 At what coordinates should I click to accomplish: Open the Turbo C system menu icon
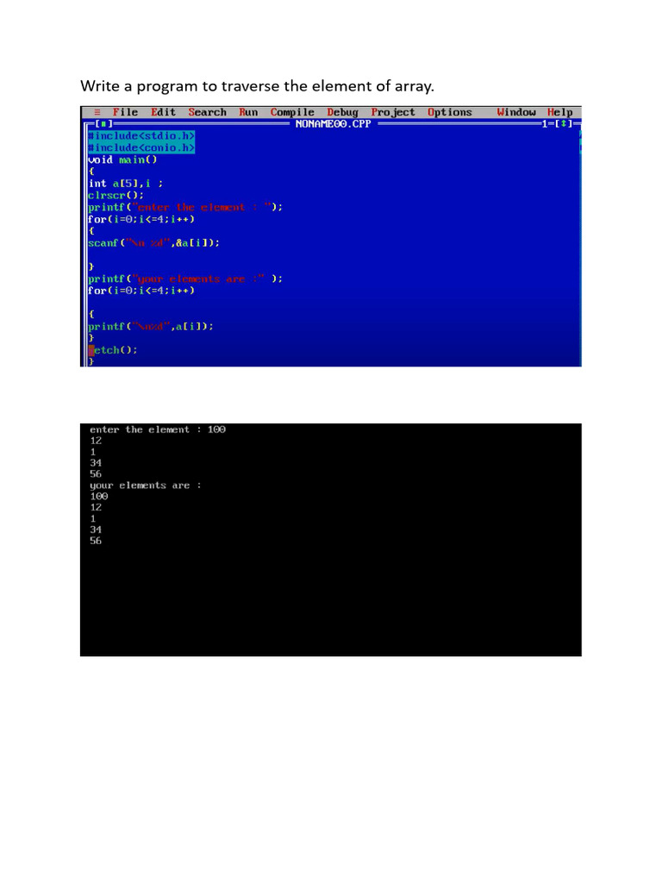tap(97, 112)
